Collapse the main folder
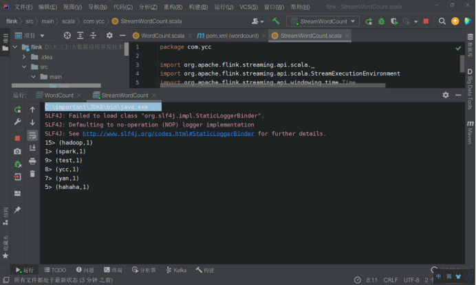This screenshot has width=476, height=285. tap(34, 77)
